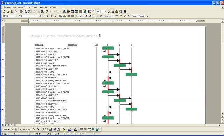Image resolution: width=224 pixels, height=136 pixels.
Task: Open Tables and Borders toolbar
Action: click(69, 12)
